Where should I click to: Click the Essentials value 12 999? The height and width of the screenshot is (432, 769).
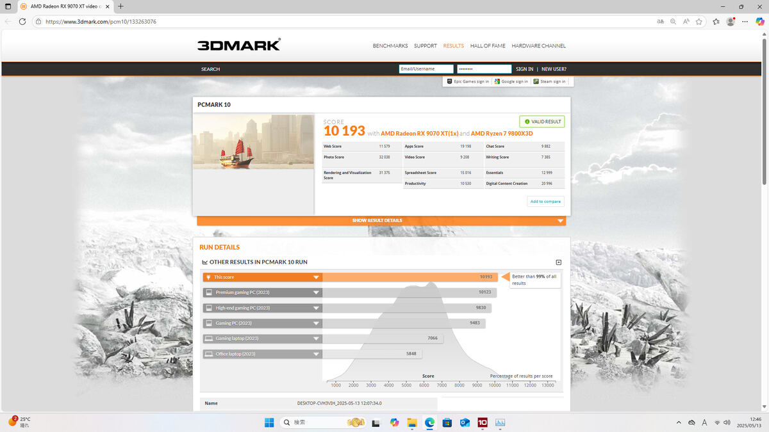click(547, 173)
